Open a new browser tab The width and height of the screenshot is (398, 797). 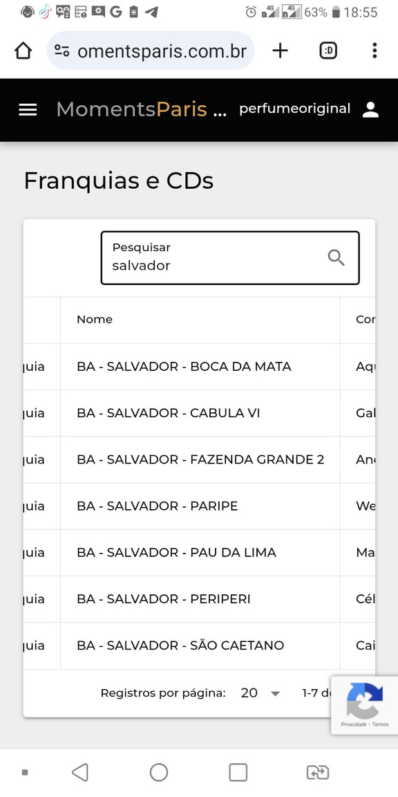(x=281, y=51)
